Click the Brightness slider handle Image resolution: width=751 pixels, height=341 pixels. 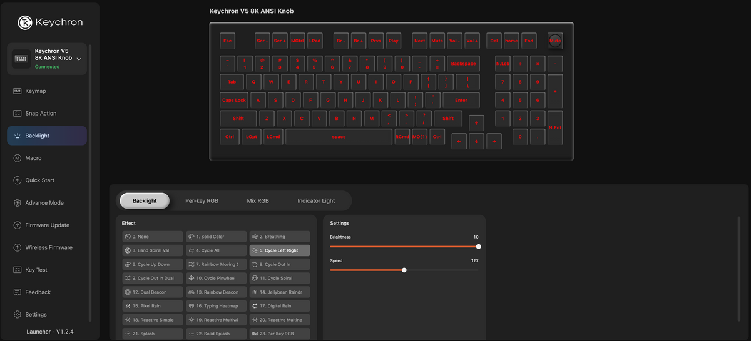[478, 247]
